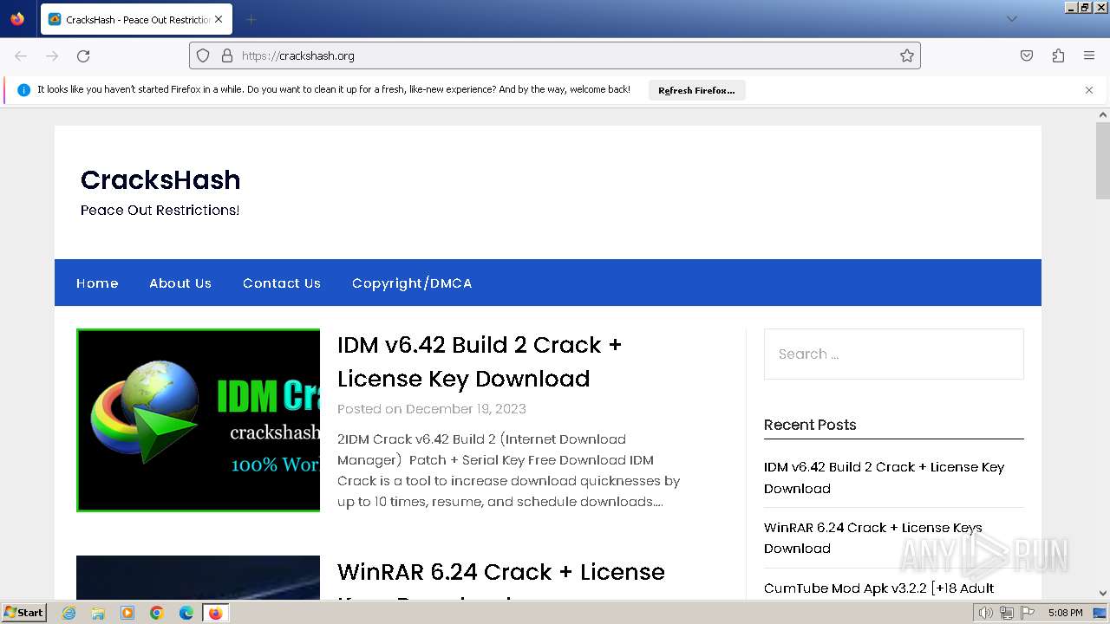Click the site Search field
Screen dimensions: 1110x624
[x=893, y=354]
